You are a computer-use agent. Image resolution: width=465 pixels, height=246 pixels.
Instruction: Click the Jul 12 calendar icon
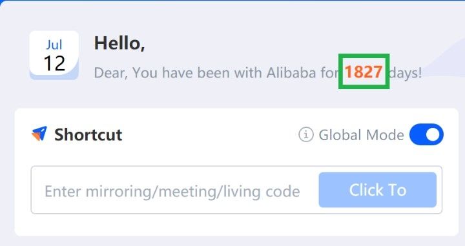coord(54,56)
